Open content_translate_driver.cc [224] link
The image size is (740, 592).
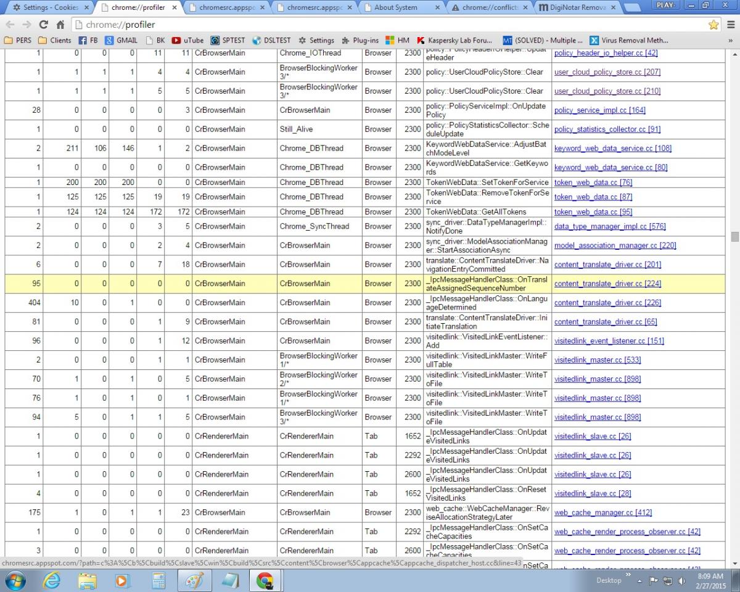607,284
